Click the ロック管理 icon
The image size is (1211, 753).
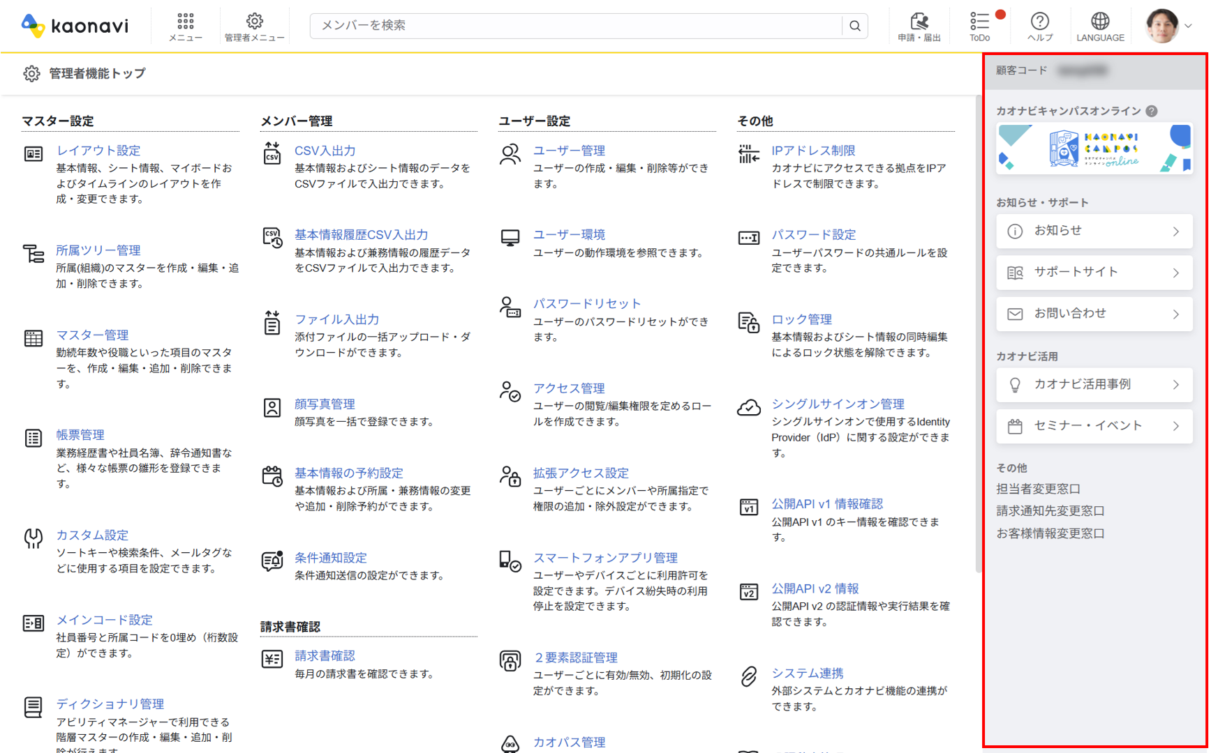click(x=748, y=323)
